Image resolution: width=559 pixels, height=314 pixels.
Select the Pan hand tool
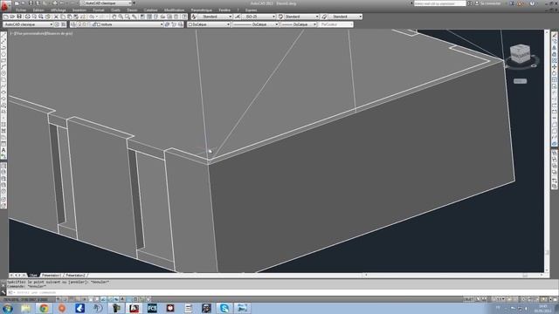[114, 17]
